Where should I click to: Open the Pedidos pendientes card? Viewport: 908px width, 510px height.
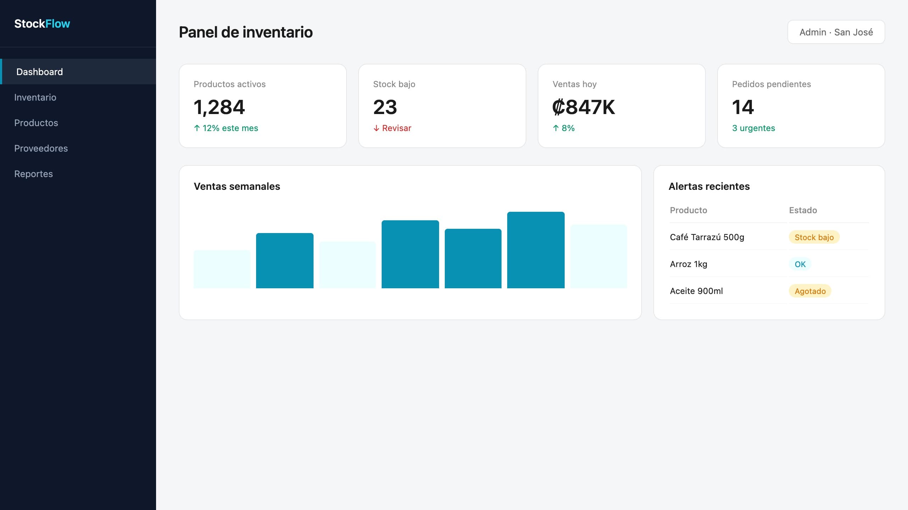pyautogui.click(x=801, y=106)
